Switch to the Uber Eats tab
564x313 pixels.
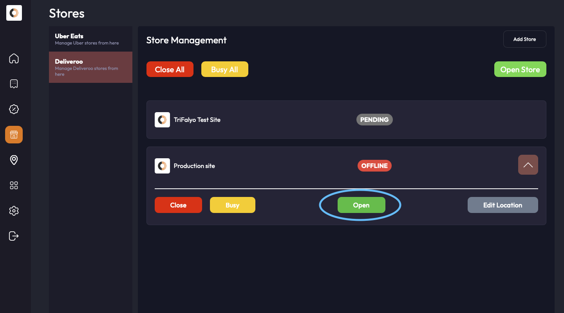point(90,39)
